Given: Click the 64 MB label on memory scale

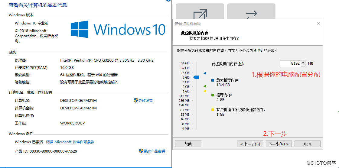Looking at the screenshot, I should [x=185, y=110].
